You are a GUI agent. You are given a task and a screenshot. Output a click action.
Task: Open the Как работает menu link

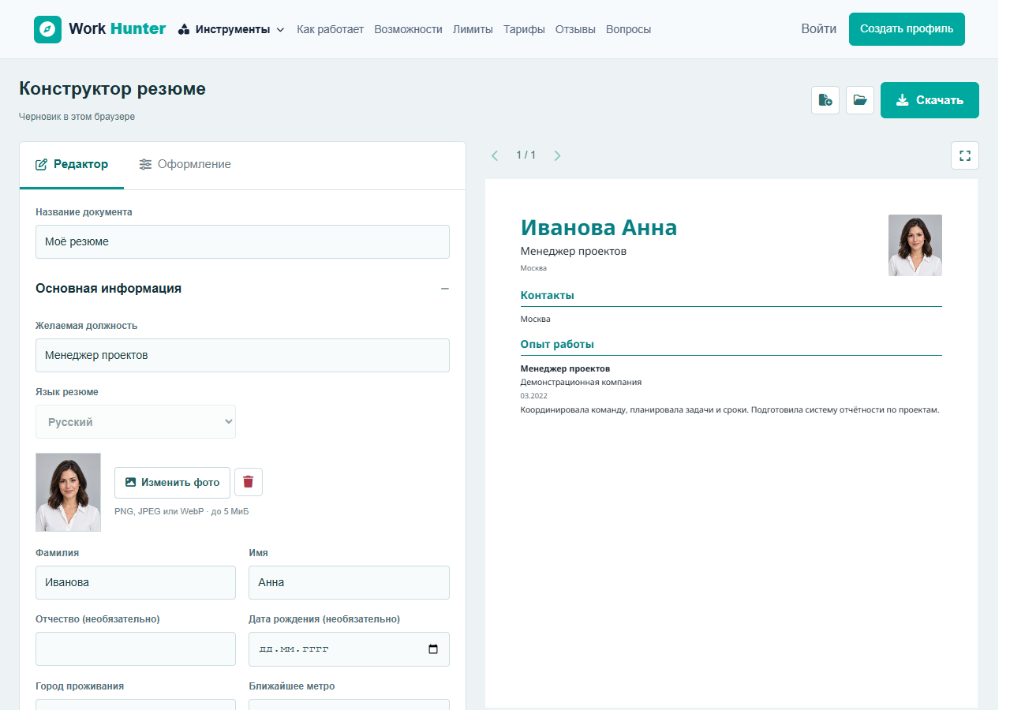tap(330, 29)
